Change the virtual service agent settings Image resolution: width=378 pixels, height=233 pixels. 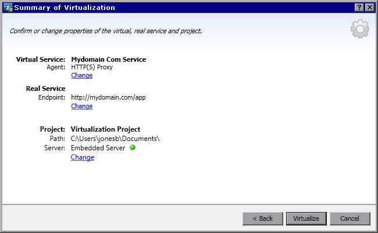81,76
